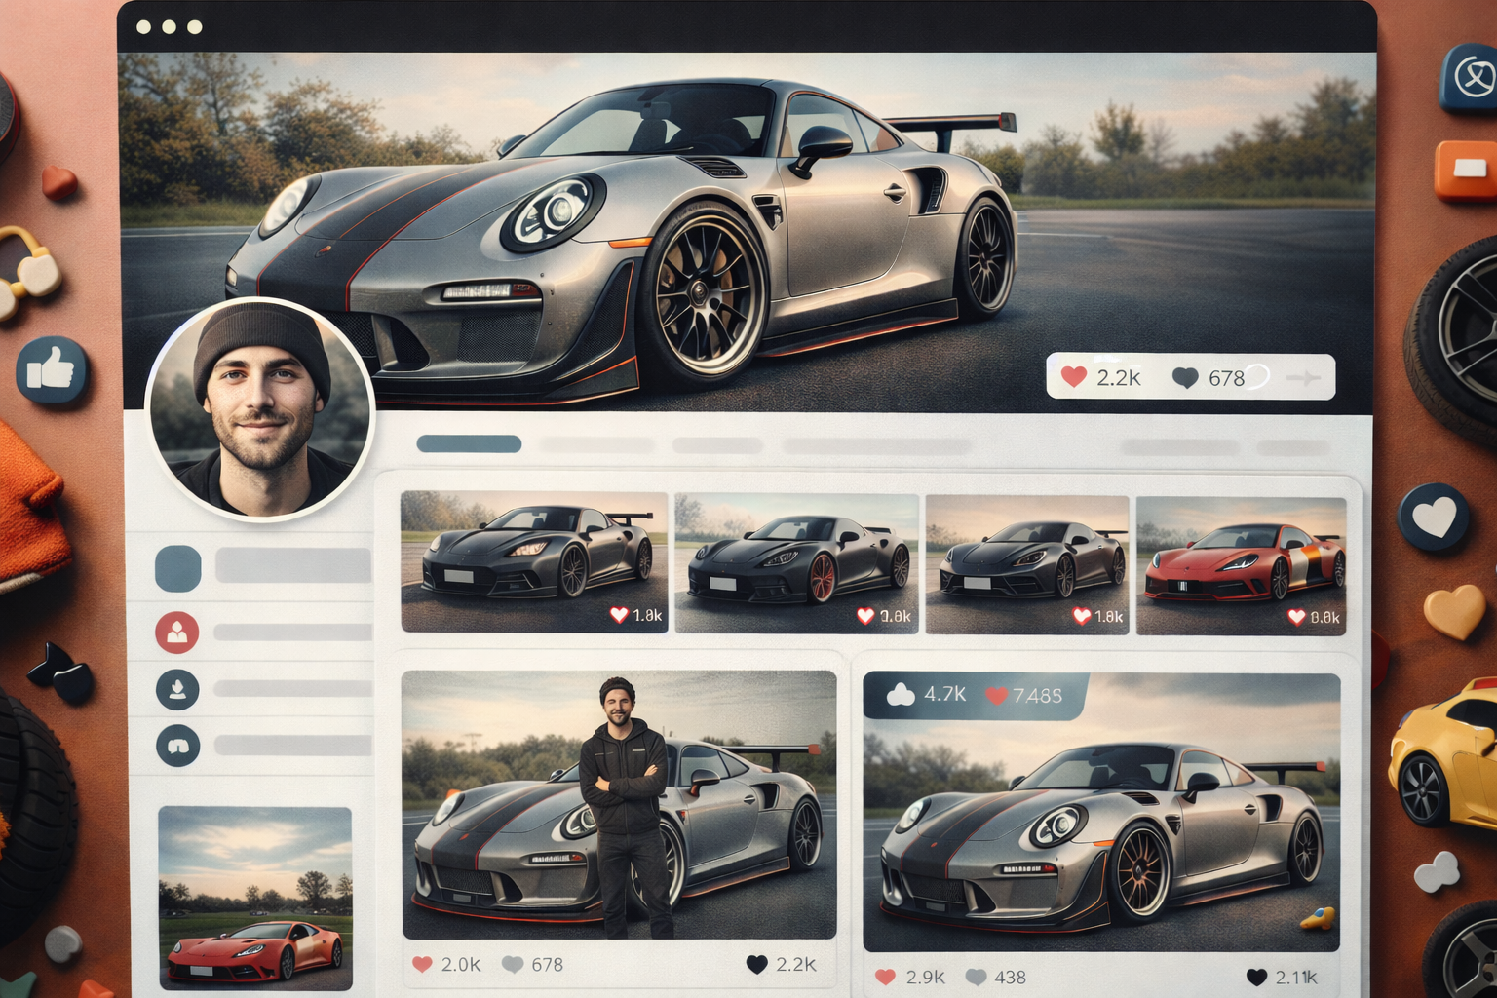Click the heart icon showing 1.8k on the first gallery thumbnail

[619, 615]
